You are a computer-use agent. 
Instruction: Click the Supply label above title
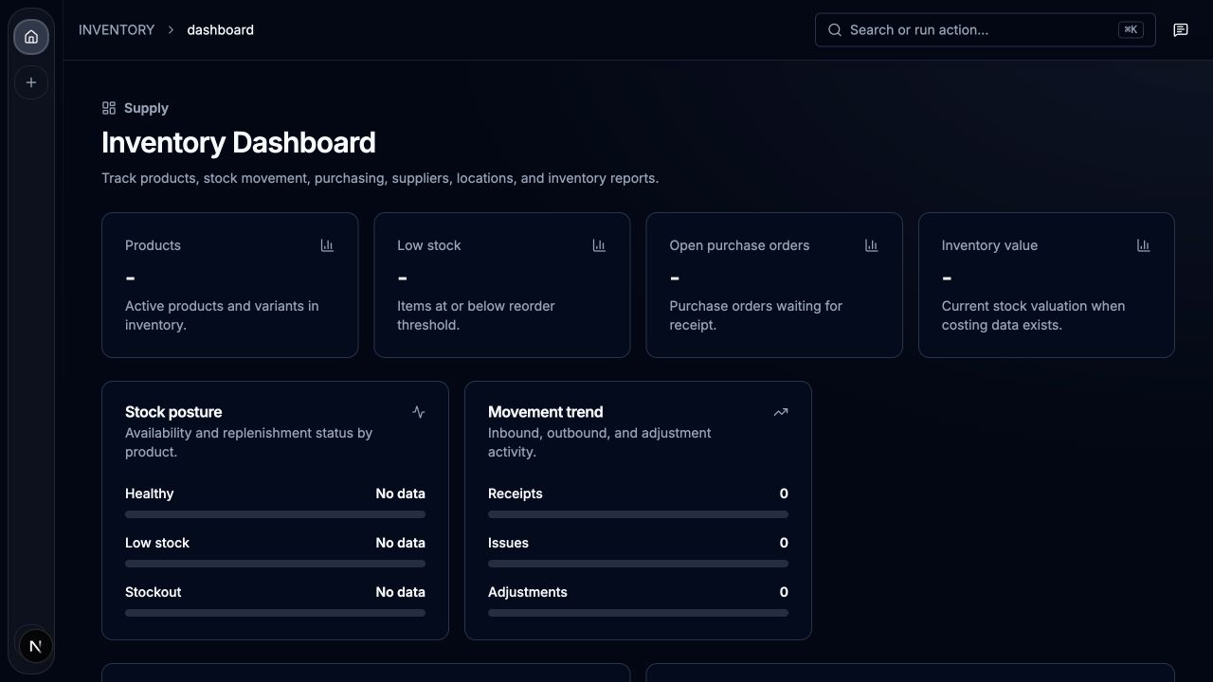tap(146, 108)
